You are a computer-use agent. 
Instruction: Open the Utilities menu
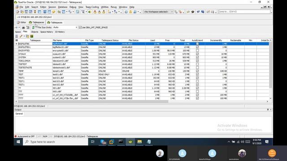coord(104,7)
